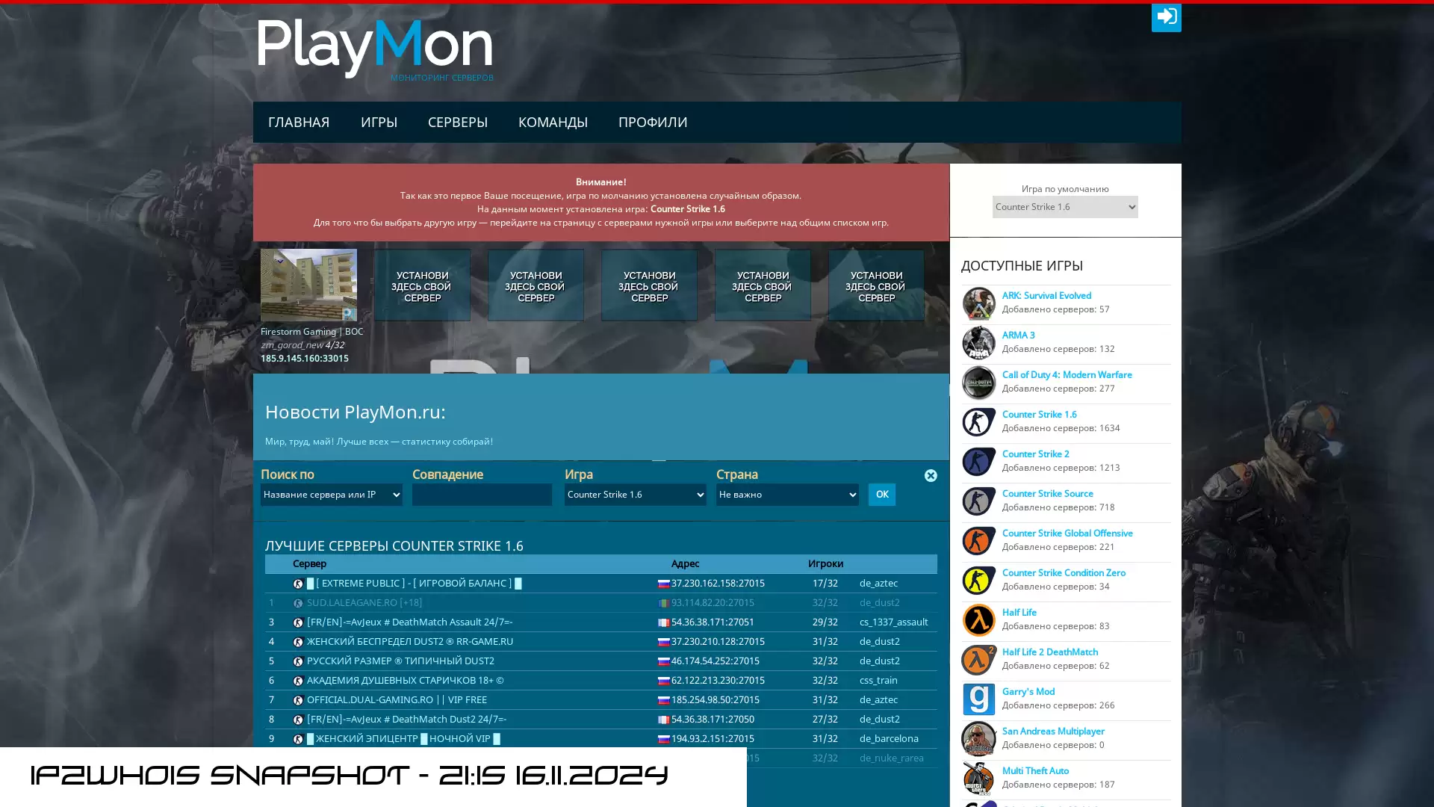Open the Multi Theft Auto icon

(978, 779)
